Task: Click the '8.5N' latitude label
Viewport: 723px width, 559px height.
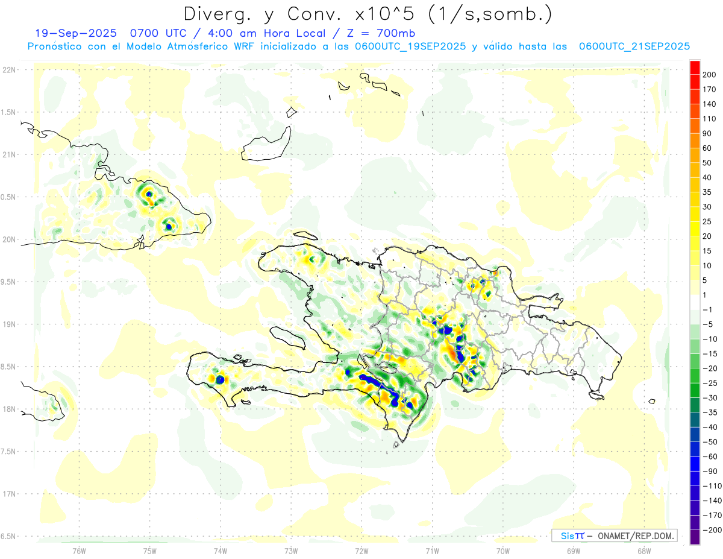Action: 9,367
